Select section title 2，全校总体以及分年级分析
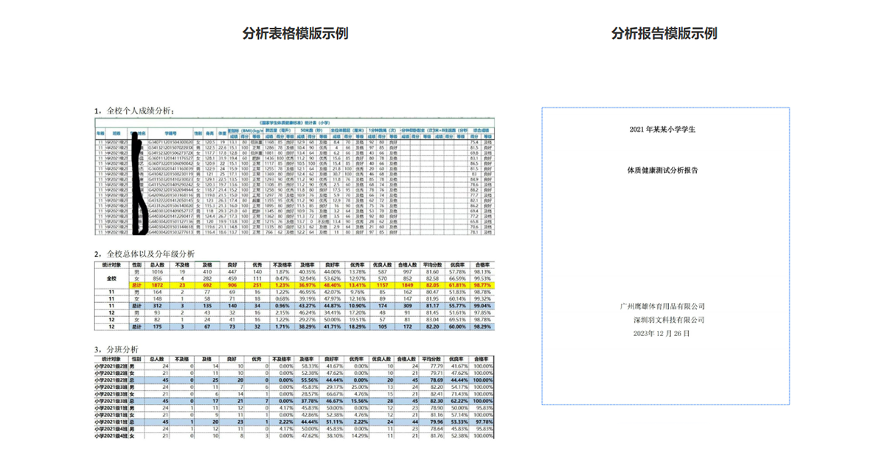The width and height of the screenshot is (885, 465). tap(145, 254)
